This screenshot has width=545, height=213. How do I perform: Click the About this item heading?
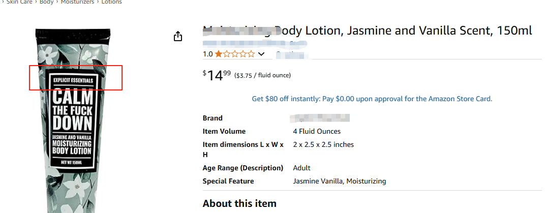point(239,203)
